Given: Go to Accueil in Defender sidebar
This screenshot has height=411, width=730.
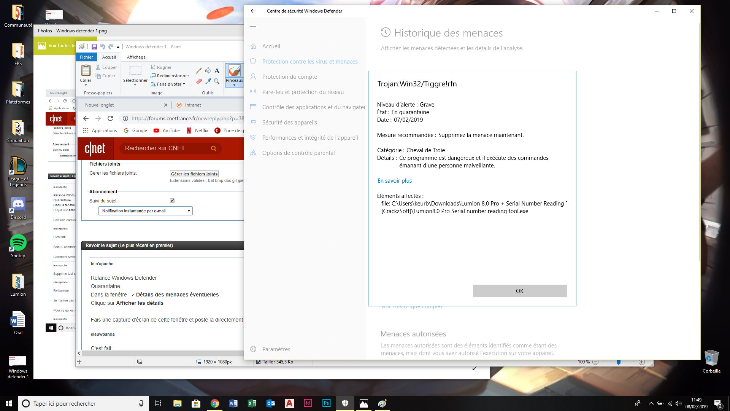Looking at the screenshot, I should point(271,46).
